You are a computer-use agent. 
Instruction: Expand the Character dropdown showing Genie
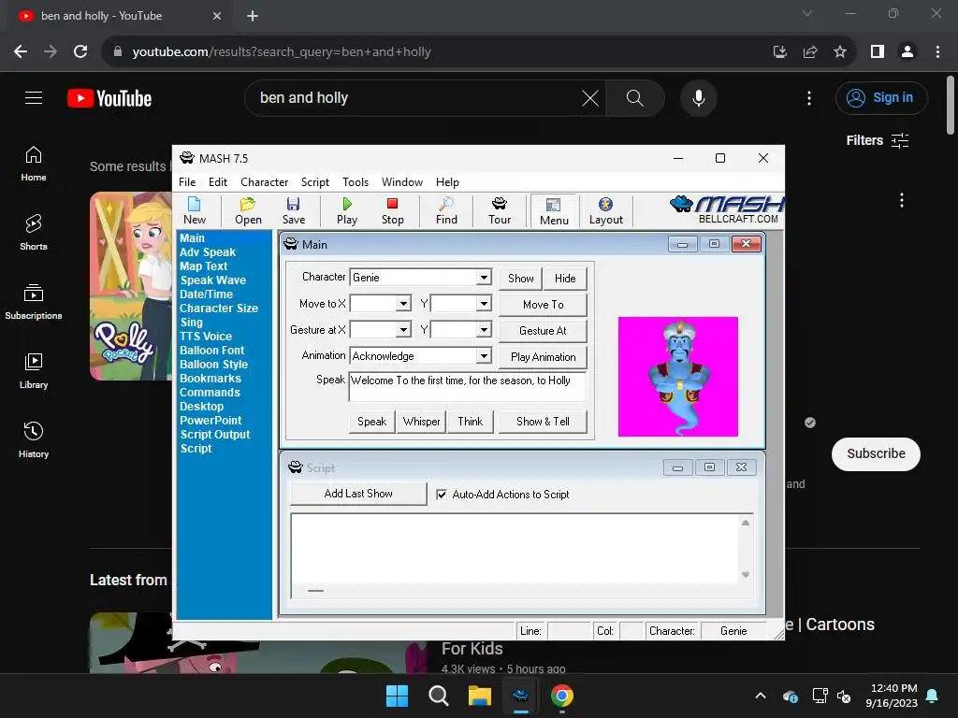[484, 277]
